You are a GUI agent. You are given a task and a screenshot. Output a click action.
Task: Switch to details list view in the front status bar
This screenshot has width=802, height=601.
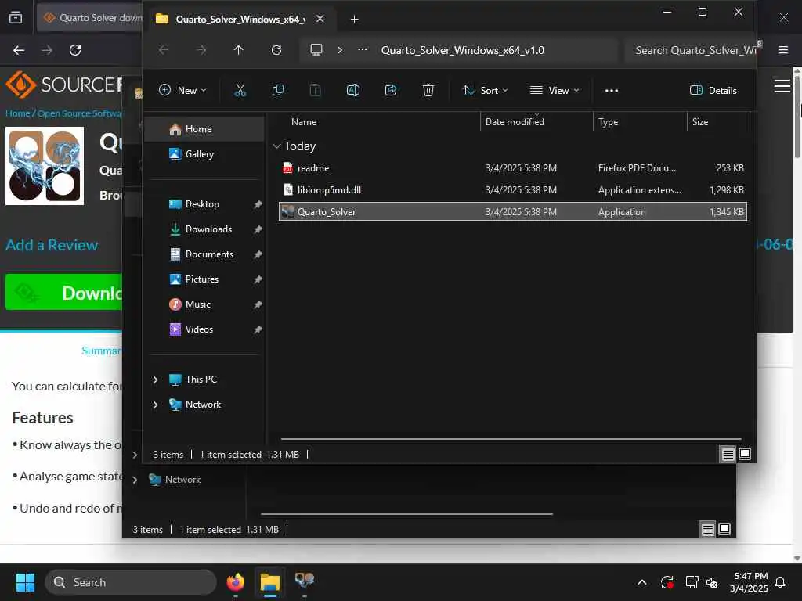pos(728,454)
